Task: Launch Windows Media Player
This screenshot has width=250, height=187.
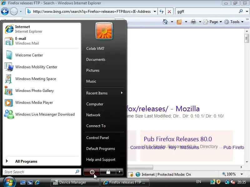Action: click(x=42, y=103)
